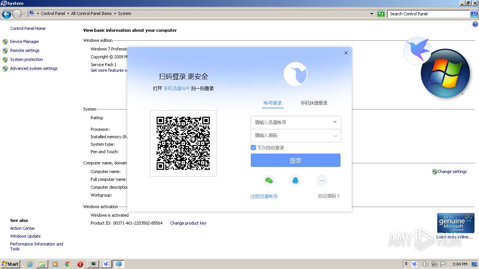Viewport: 479px width, 269px height.
Task: Click Change settings for computer name
Action: pos(452,171)
